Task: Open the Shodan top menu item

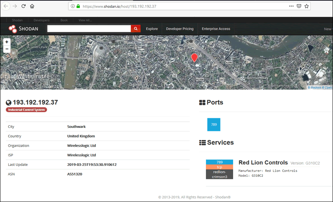Action: click(x=17, y=20)
